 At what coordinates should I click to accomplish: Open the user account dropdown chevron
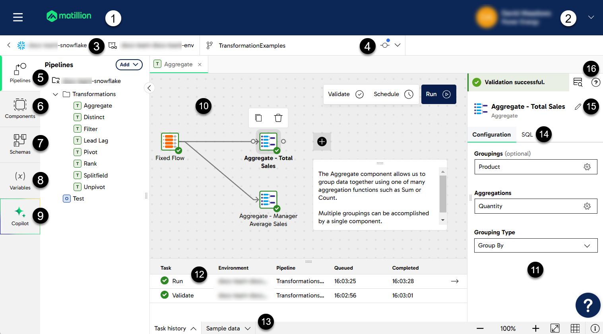coord(591,17)
